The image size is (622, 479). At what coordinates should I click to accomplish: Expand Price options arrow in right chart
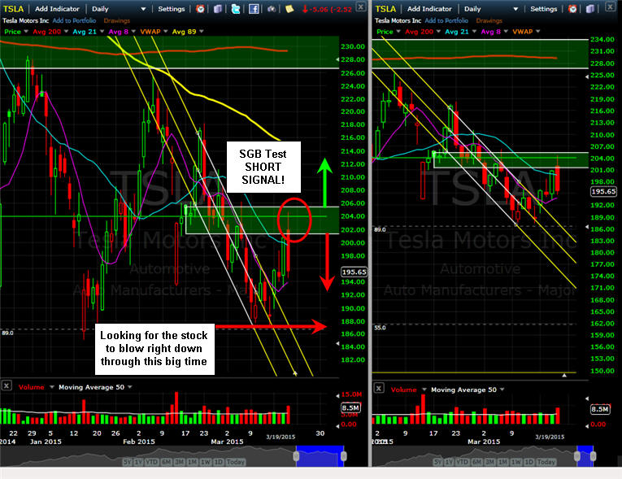click(x=398, y=32)
